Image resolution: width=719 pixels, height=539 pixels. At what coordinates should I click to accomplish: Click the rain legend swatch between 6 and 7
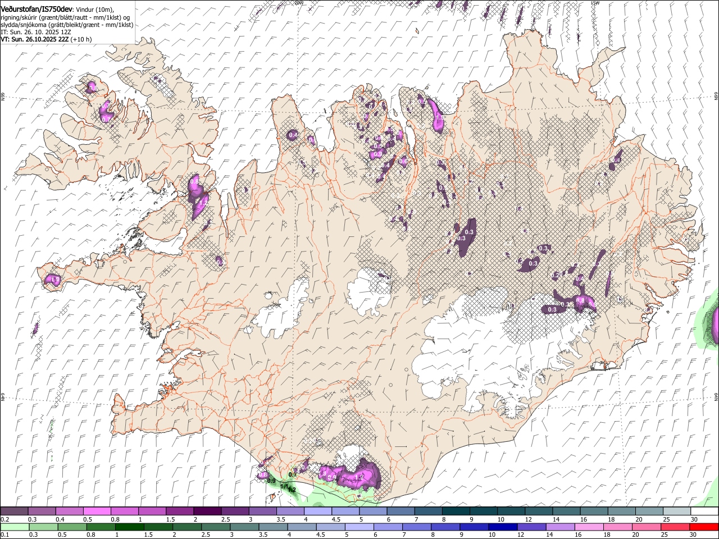coord(388,527)
